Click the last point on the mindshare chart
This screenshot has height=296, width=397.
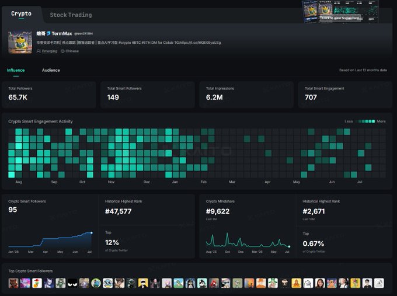click(289, 246)
